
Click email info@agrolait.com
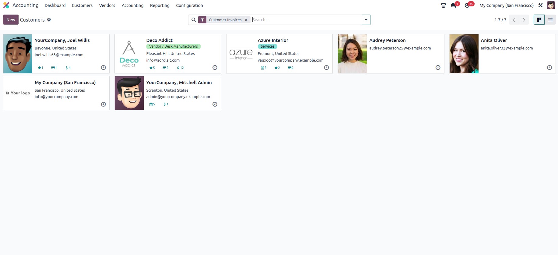(163, 60)
